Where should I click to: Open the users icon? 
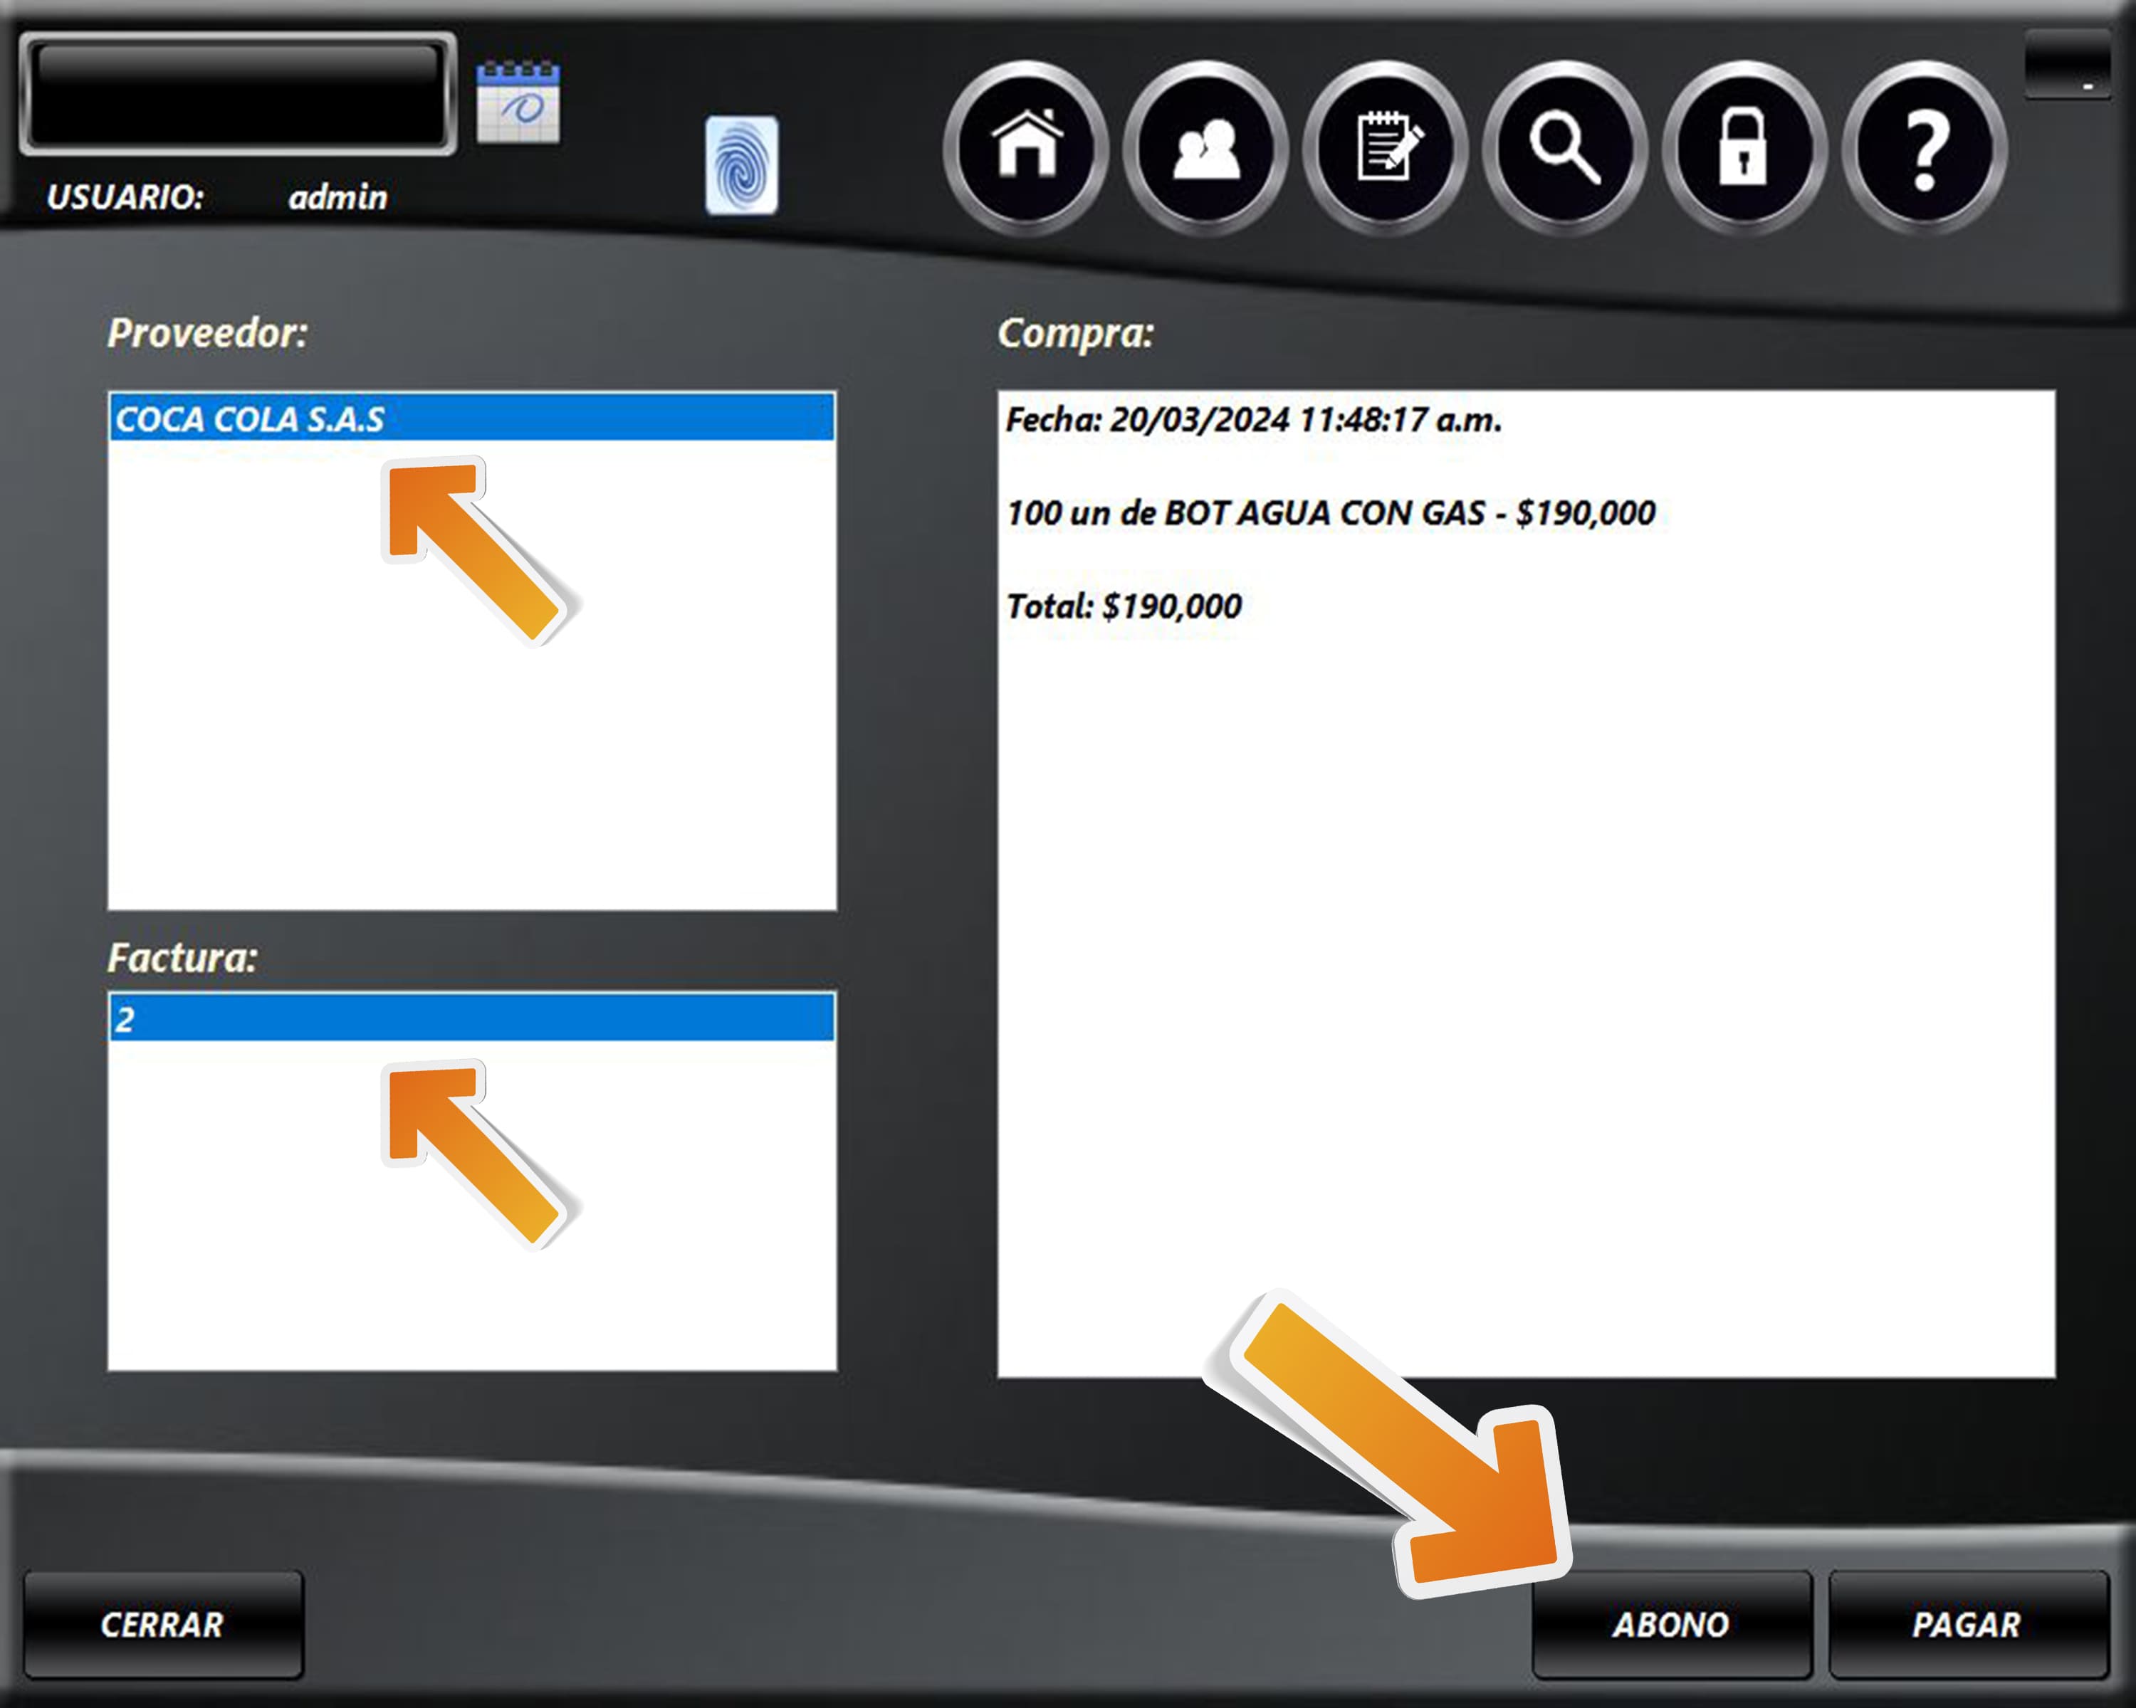(x=1205, y=147)
